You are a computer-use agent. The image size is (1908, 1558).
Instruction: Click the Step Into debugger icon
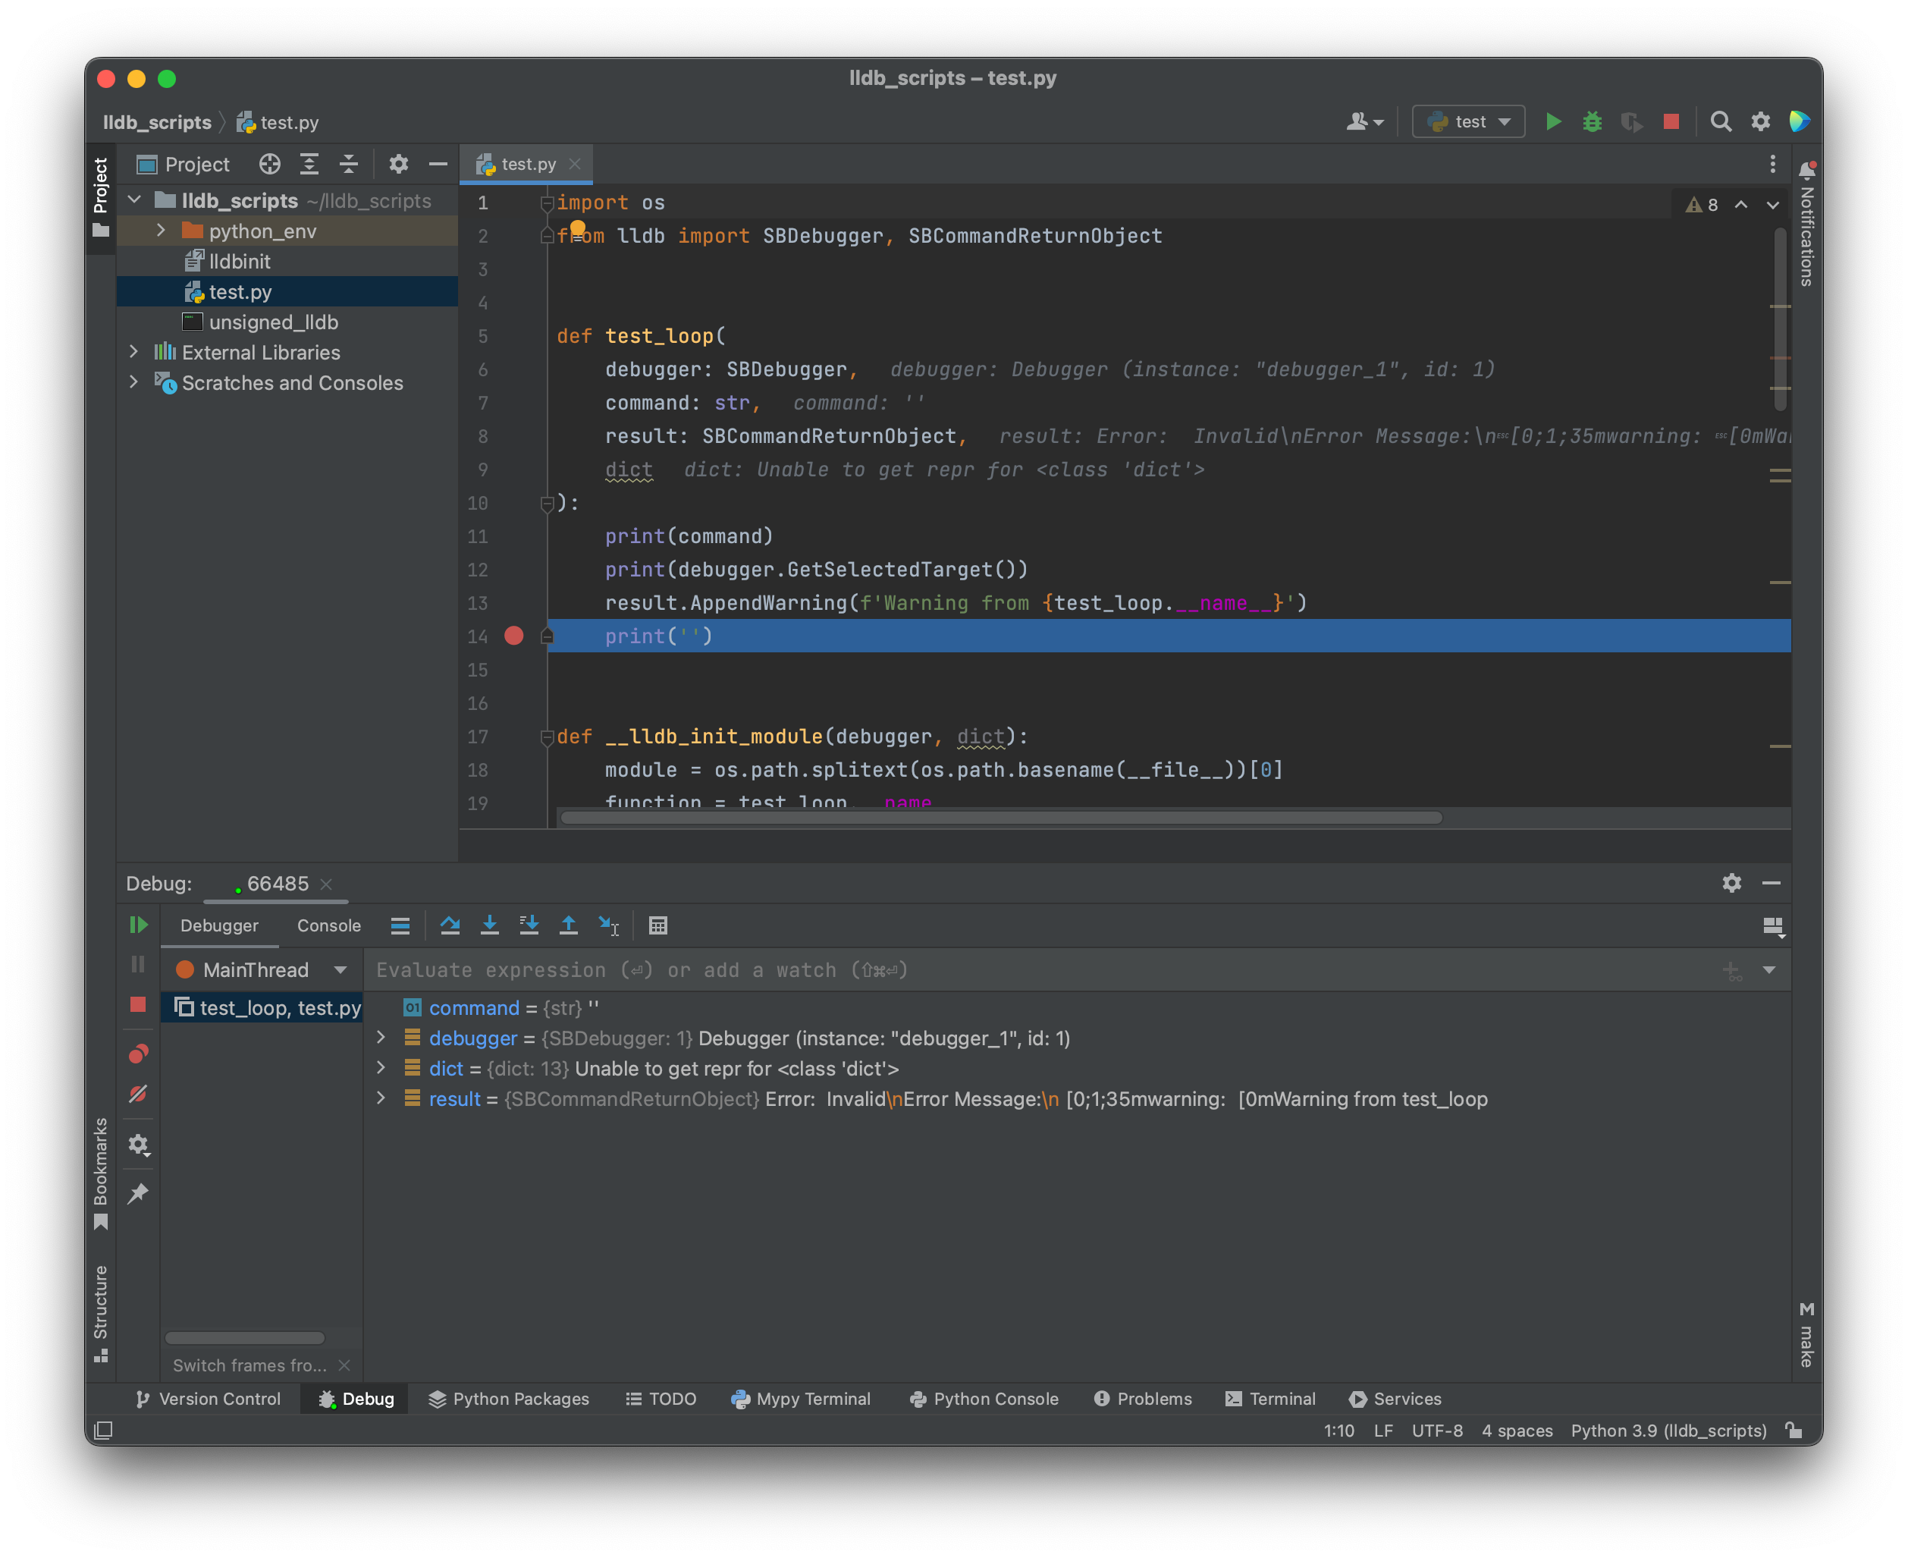(x=490, y=925)
